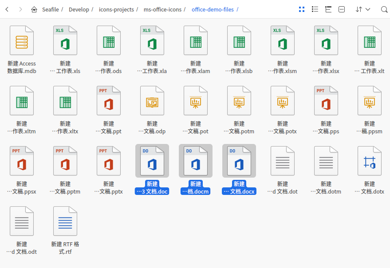
Task: Click the highlighted .docm file icon
Action: tap(196, 161)
